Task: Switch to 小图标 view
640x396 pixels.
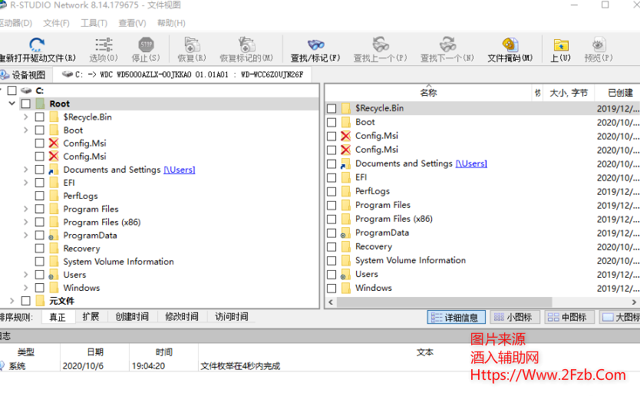Action: pos(514,317)
